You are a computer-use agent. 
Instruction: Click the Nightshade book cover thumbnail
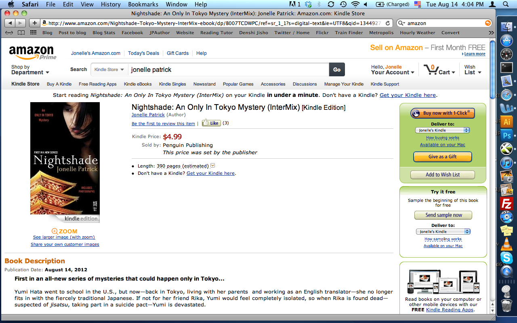pos(65,158)
